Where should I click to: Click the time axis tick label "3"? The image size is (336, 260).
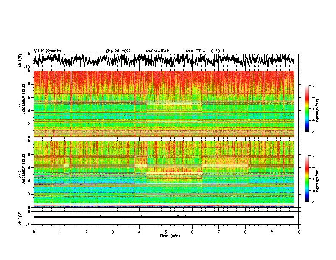113,232
